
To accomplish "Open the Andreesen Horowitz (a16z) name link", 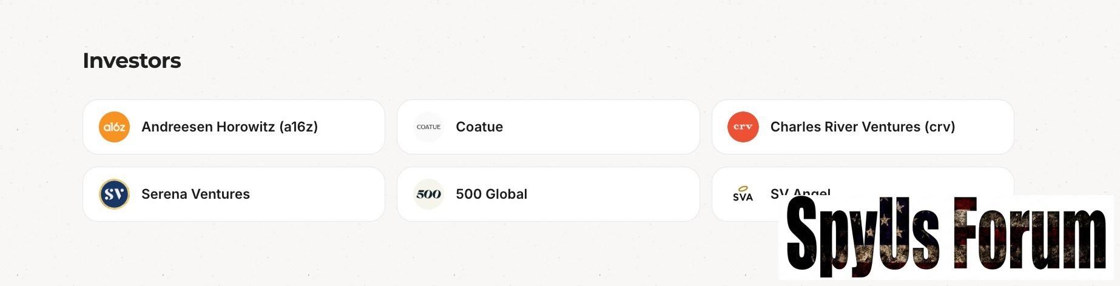I will point(229,127).
